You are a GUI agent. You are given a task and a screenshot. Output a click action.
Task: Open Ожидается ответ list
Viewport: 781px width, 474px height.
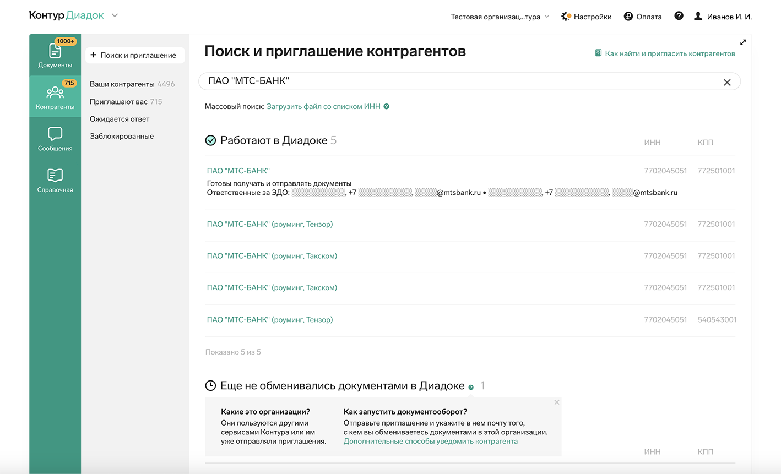click(120, 119)
